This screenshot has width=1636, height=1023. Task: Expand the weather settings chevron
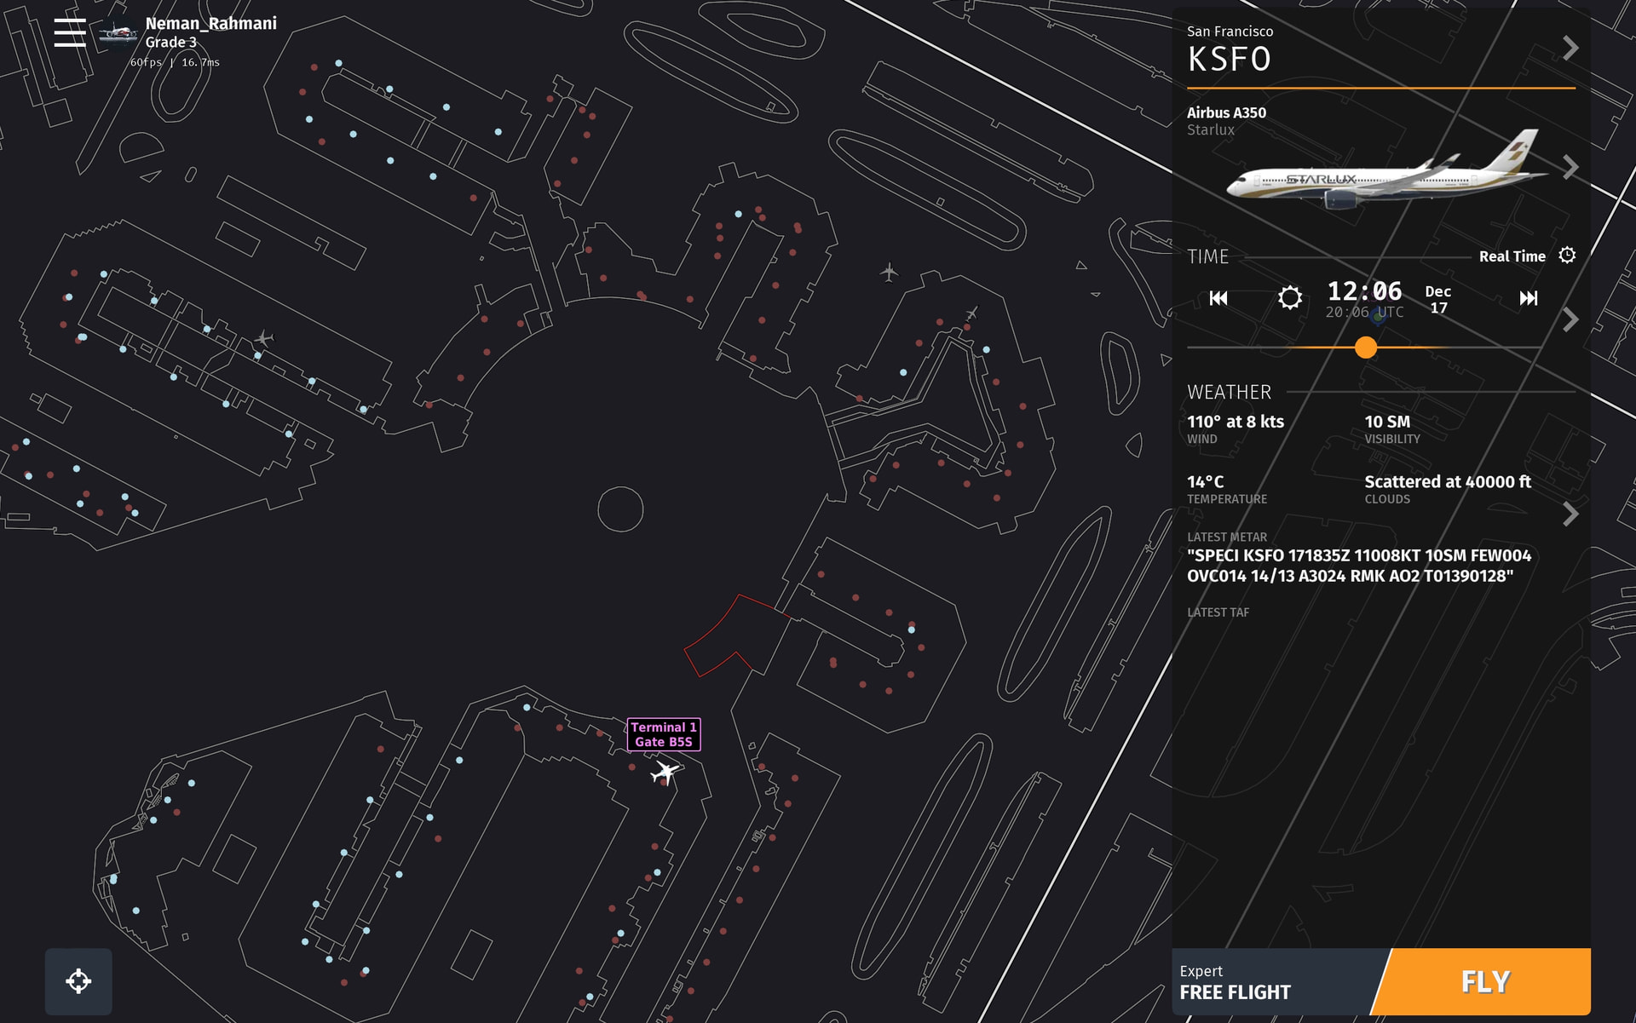pyautogui.click(x=1570, y=514)
